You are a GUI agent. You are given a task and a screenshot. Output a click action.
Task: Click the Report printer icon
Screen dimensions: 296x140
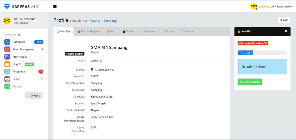7,79
